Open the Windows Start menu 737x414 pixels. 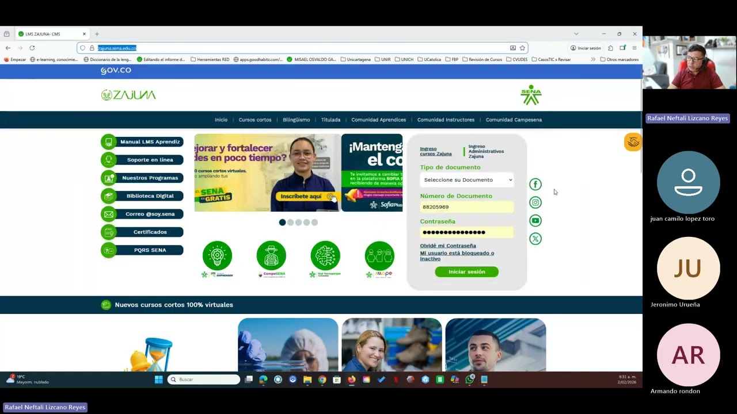pos(159,379)
